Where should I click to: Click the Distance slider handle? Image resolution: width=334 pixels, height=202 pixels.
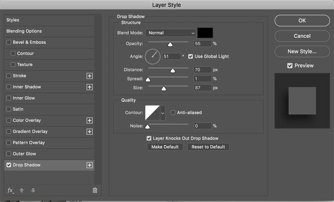click(x=173, y=70)
